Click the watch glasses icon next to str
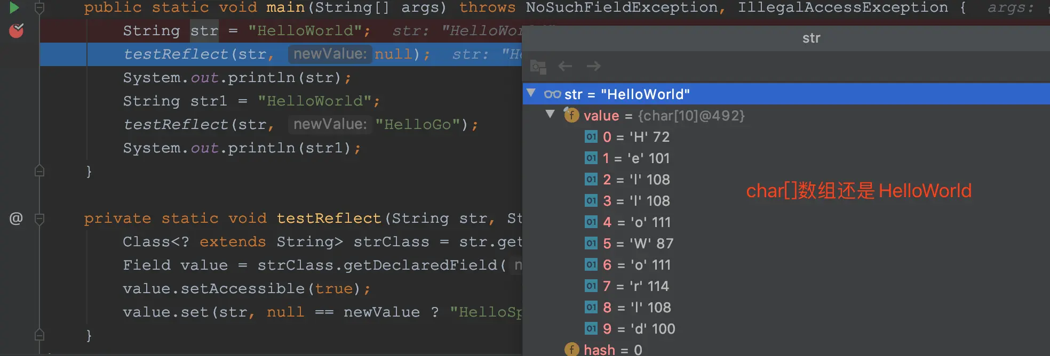Screen dimensions: 1050x356 [552, 94]
